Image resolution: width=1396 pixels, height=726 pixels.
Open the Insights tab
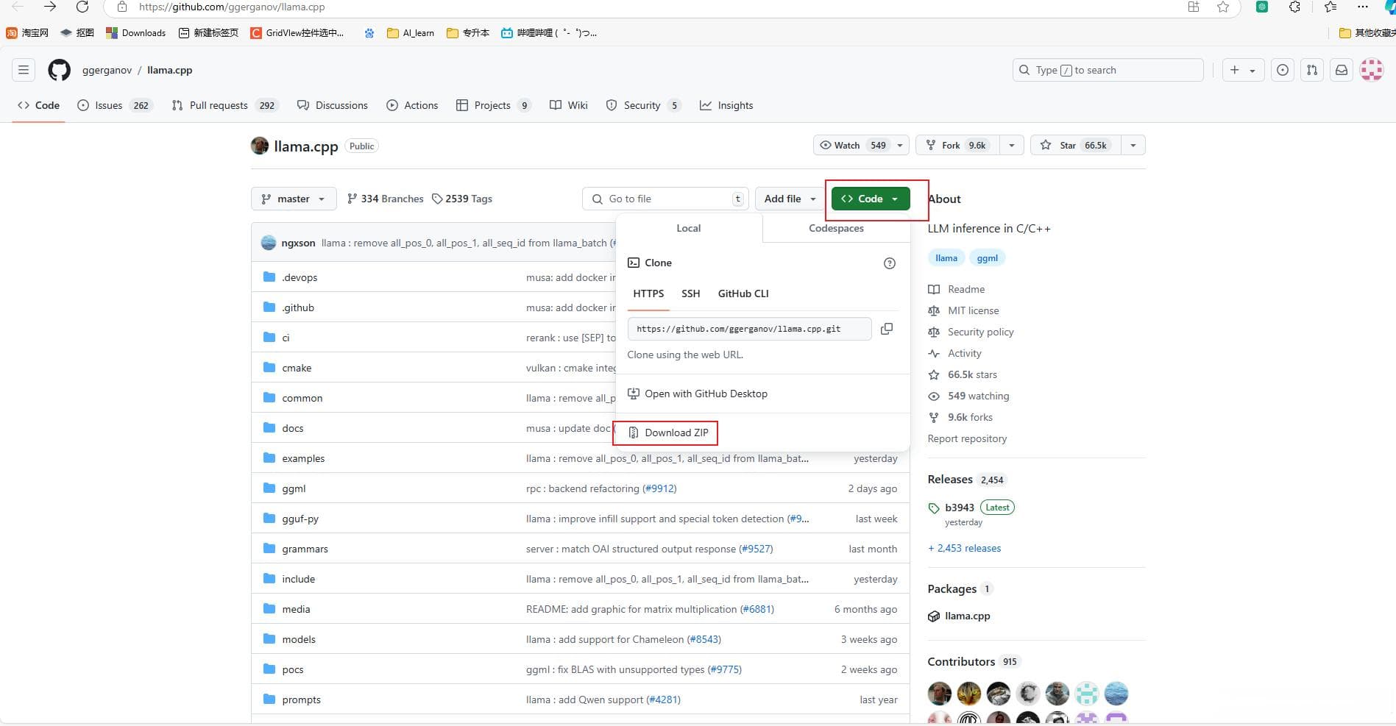pos(726,105)
